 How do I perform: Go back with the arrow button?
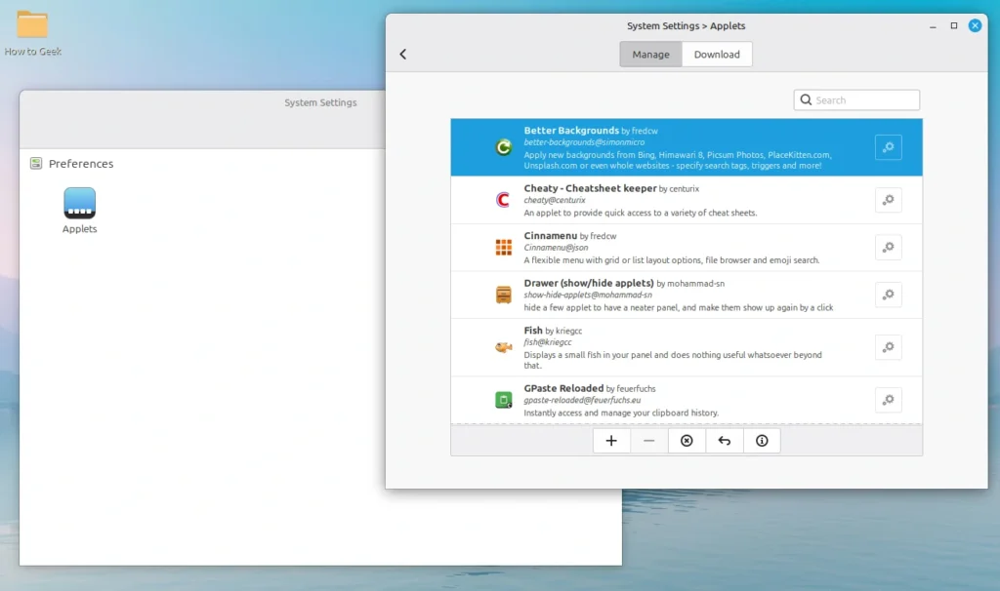(403, 55)
